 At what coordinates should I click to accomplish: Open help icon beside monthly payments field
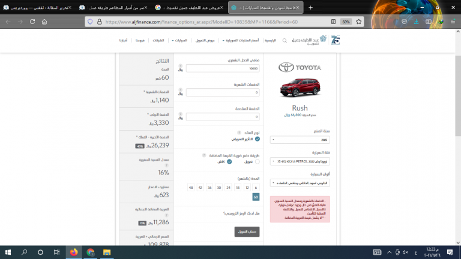[181, 90]
